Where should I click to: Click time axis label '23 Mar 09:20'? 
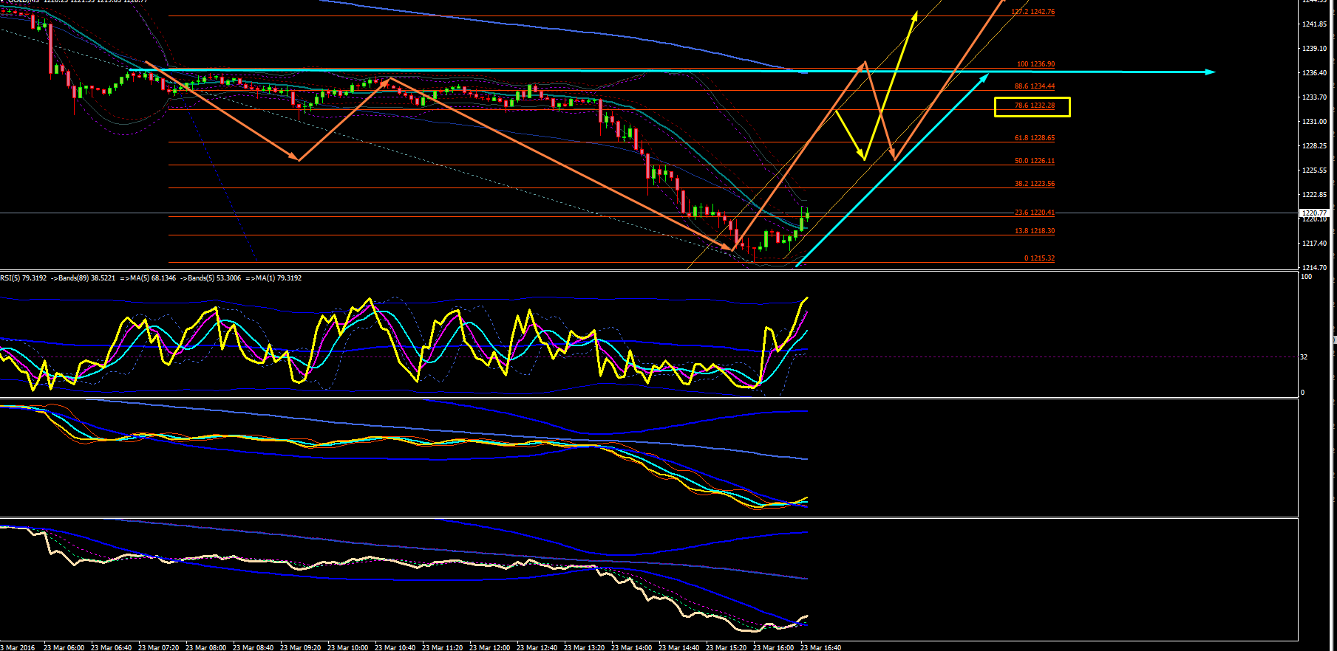tap(301, 647)
